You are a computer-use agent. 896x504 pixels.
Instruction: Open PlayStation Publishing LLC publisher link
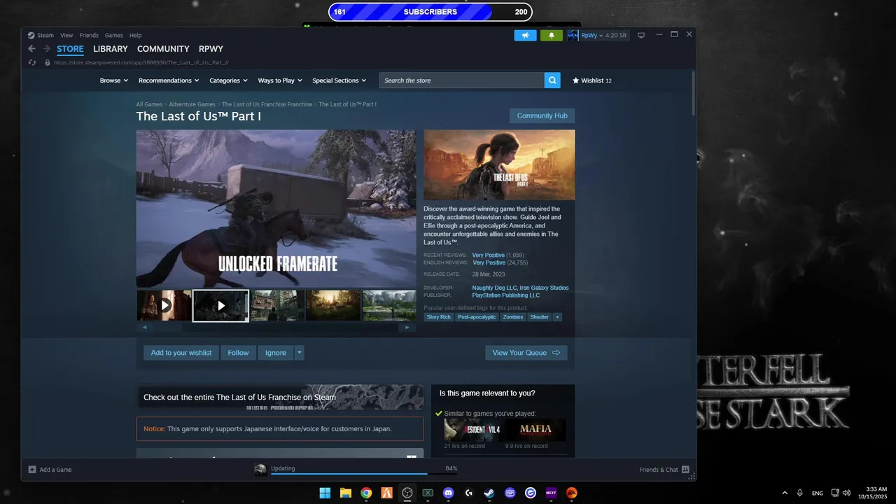tap(506, 295)
